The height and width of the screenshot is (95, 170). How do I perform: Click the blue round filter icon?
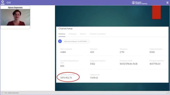60,41
